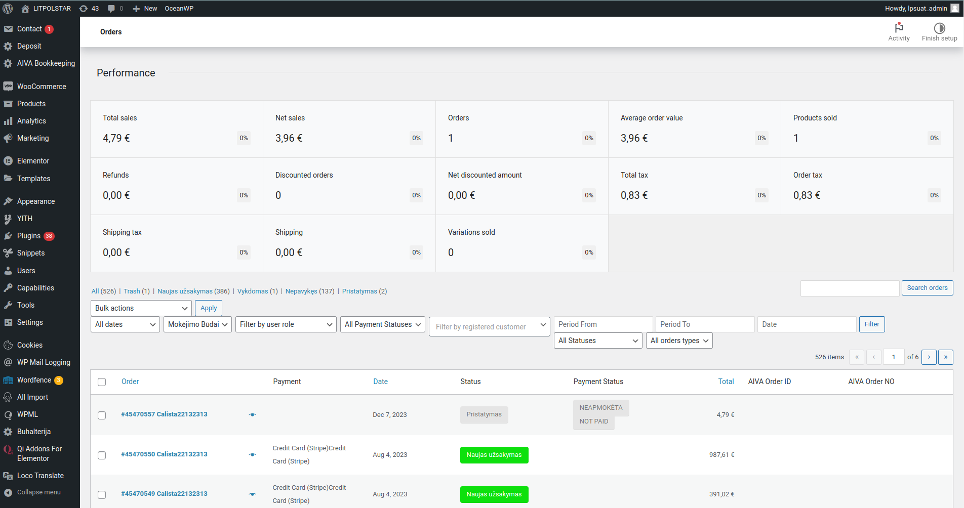Open the OceanWP admin bar item
This screenshot has width=964, height=508.
click(179, 8)
